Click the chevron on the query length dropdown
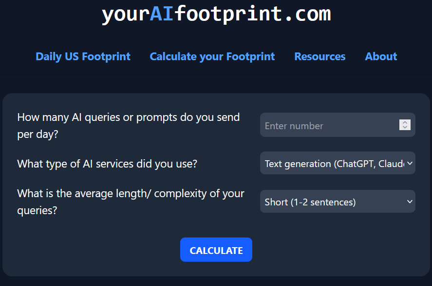The height and width of the screenshot is (286, 432). click(x=410, y=202)
